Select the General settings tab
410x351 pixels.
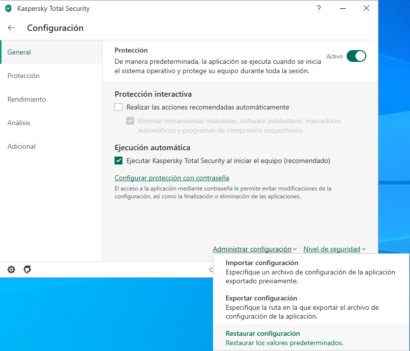(x=52, y=52)
